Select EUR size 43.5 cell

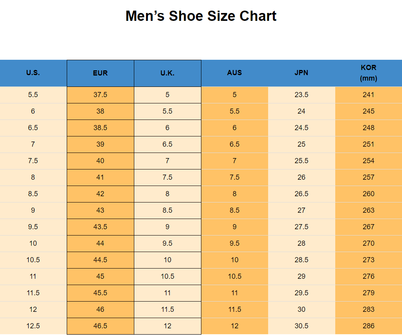pyautogui.click(x=100, y=227)
